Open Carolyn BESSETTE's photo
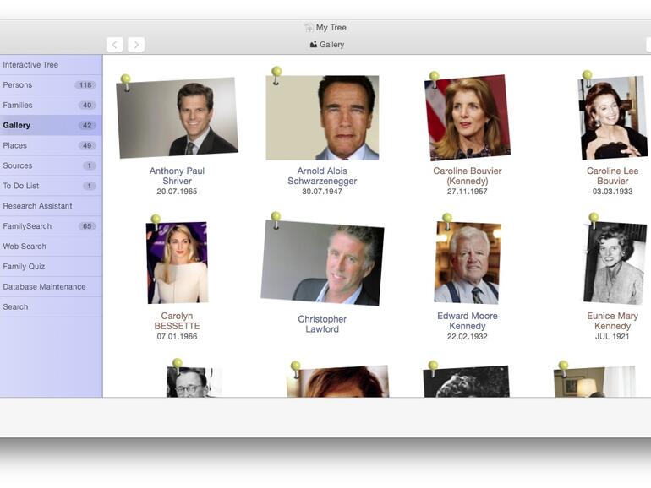The image size is (651, 488). pos(178,263)
